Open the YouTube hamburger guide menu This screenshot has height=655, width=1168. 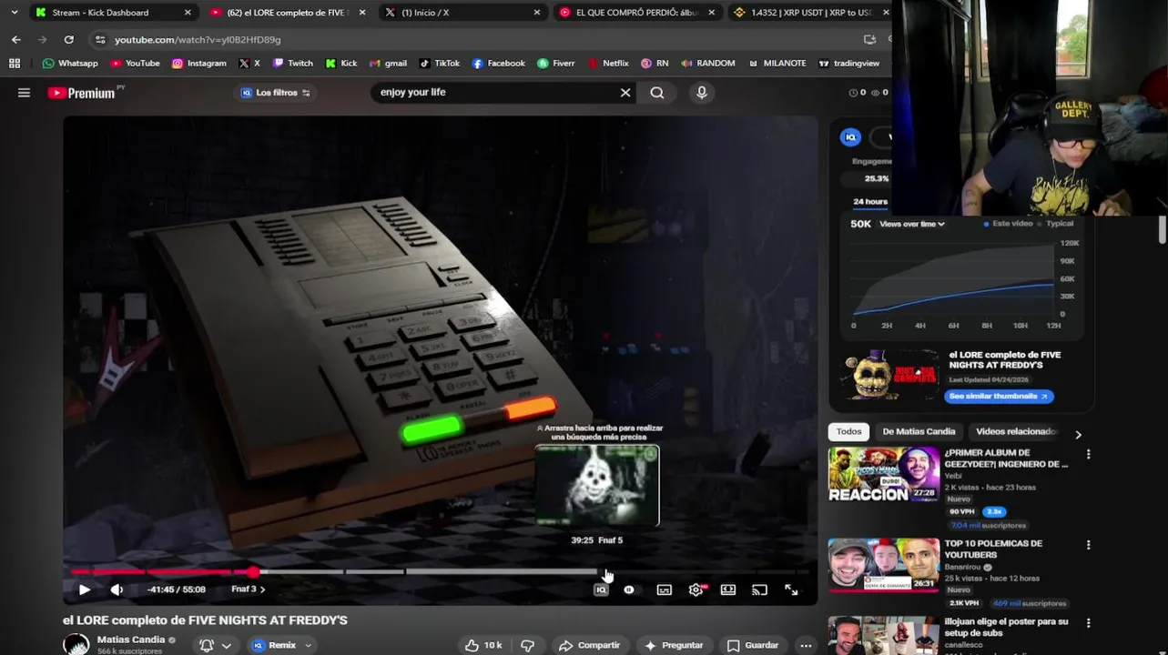[x=25, y=93]
